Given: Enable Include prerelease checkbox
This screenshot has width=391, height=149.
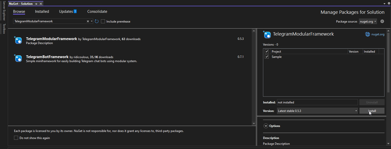Looking at the screenshot, I should click(x=103, y=21).
